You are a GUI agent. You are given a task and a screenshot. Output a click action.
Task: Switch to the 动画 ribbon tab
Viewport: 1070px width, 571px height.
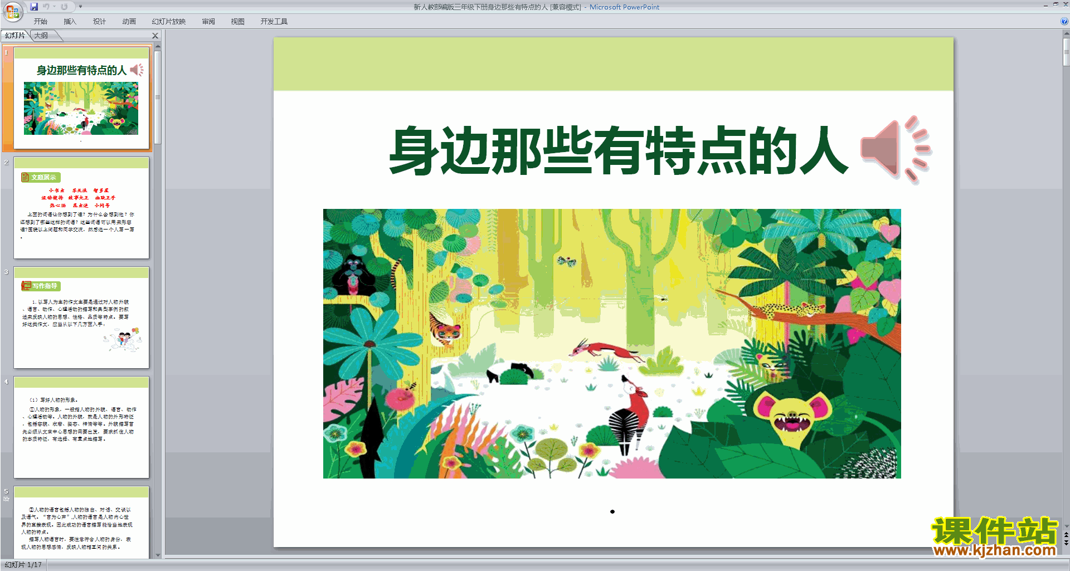[x=129, y=22]
